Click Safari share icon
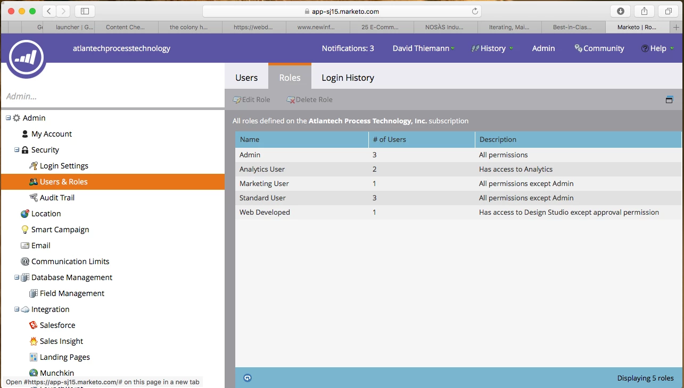 (645, 11)
